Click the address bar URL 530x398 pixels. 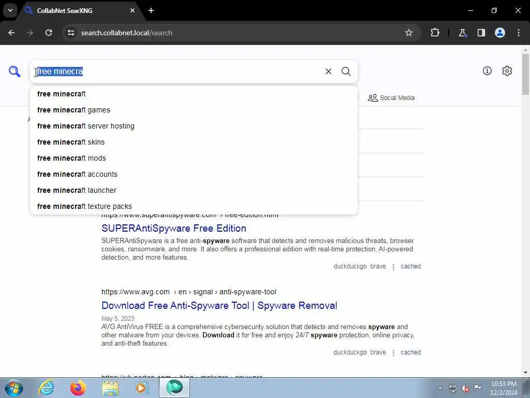tap(126, 33)
